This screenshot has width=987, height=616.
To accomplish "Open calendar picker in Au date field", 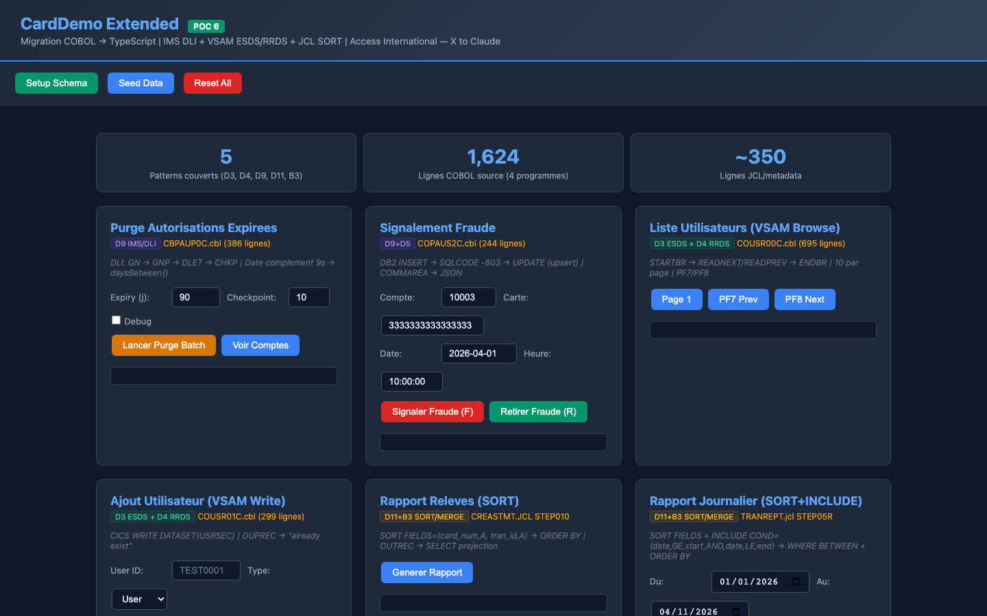I will pos(735,611).
